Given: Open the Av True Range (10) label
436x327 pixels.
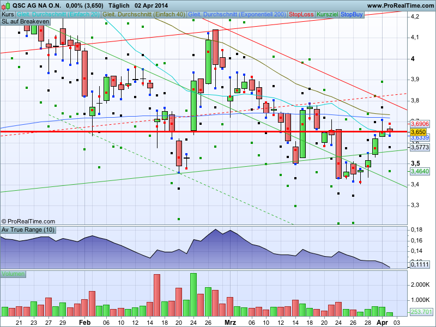Looking at the screenshot, I should 28,229.
